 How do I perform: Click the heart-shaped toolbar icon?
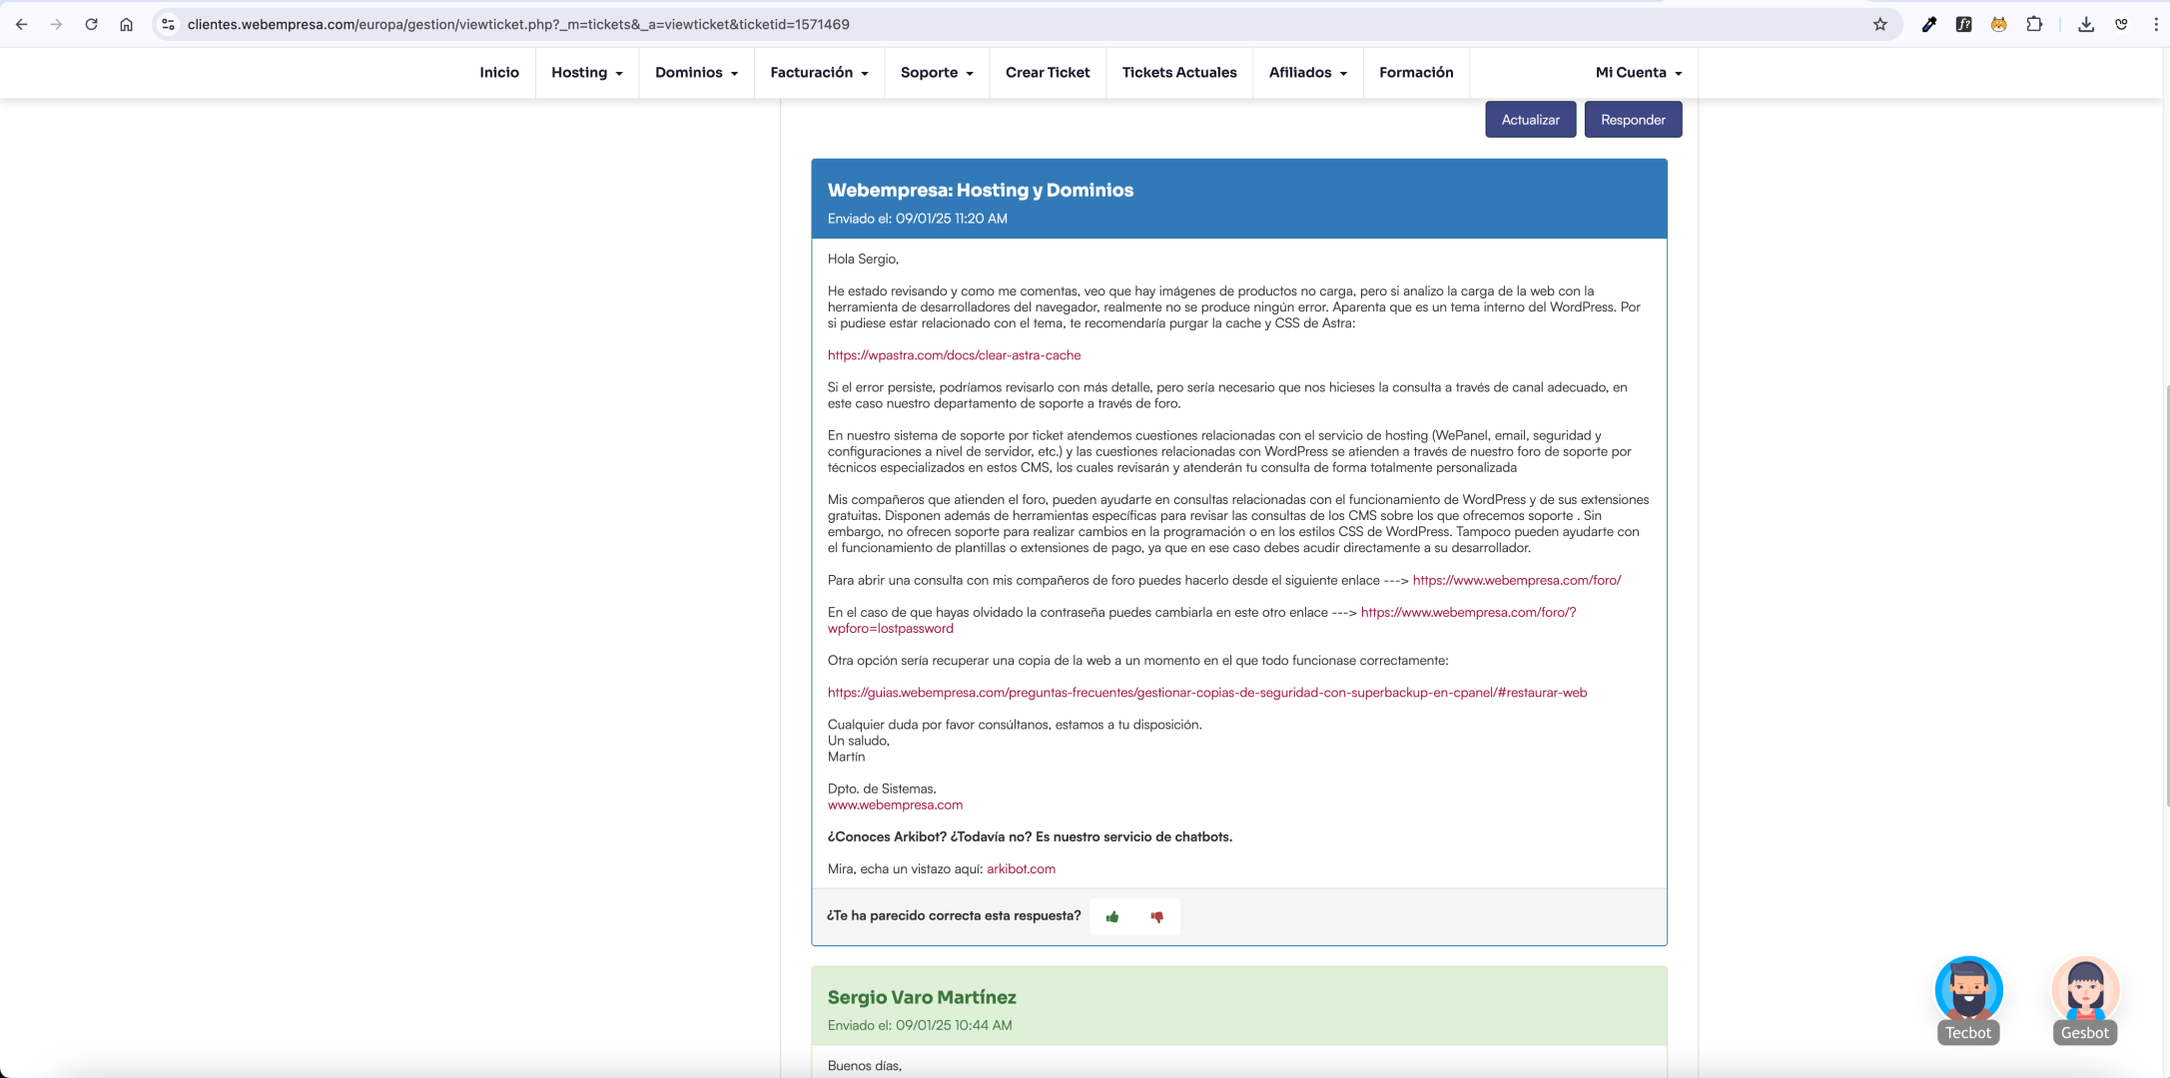[x=2121, y=24]
